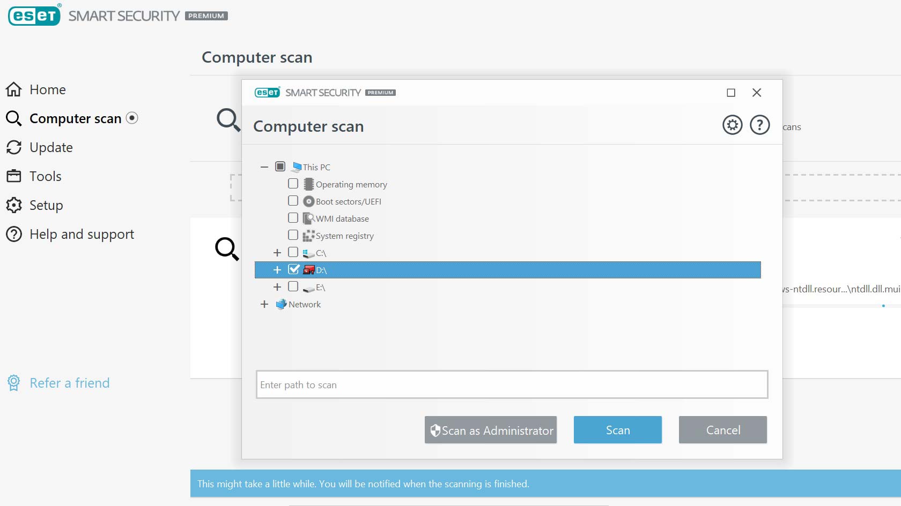Click the E:\ drive icon
The height and width of the screenshot is (506, 901).
click(308, 289)
